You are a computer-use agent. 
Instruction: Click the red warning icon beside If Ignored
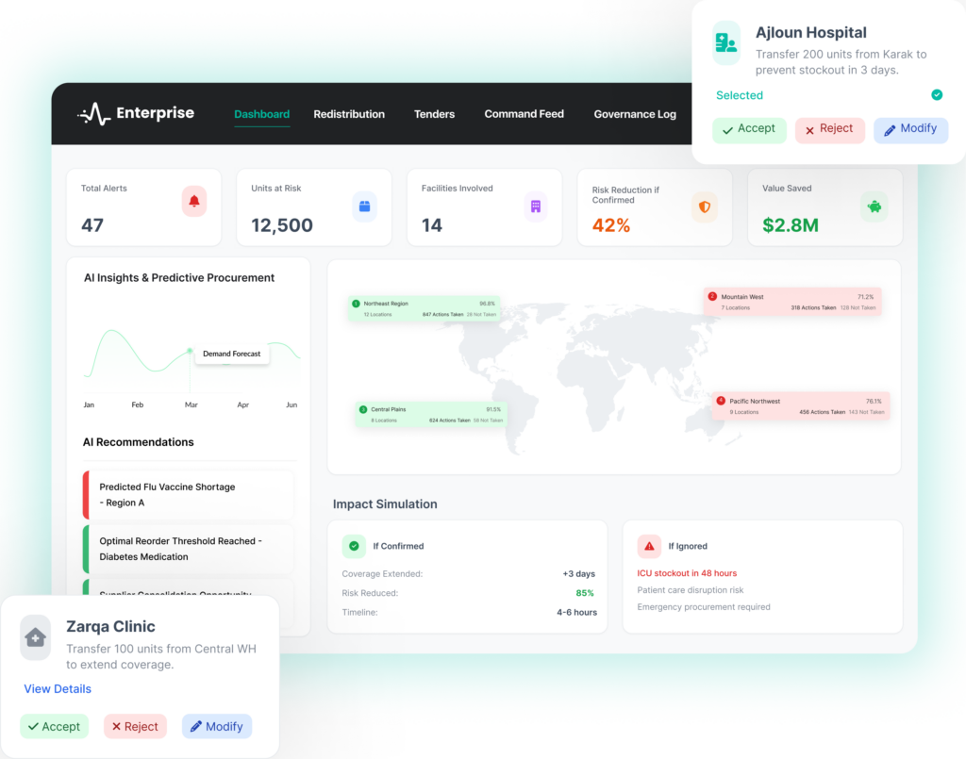648,546
